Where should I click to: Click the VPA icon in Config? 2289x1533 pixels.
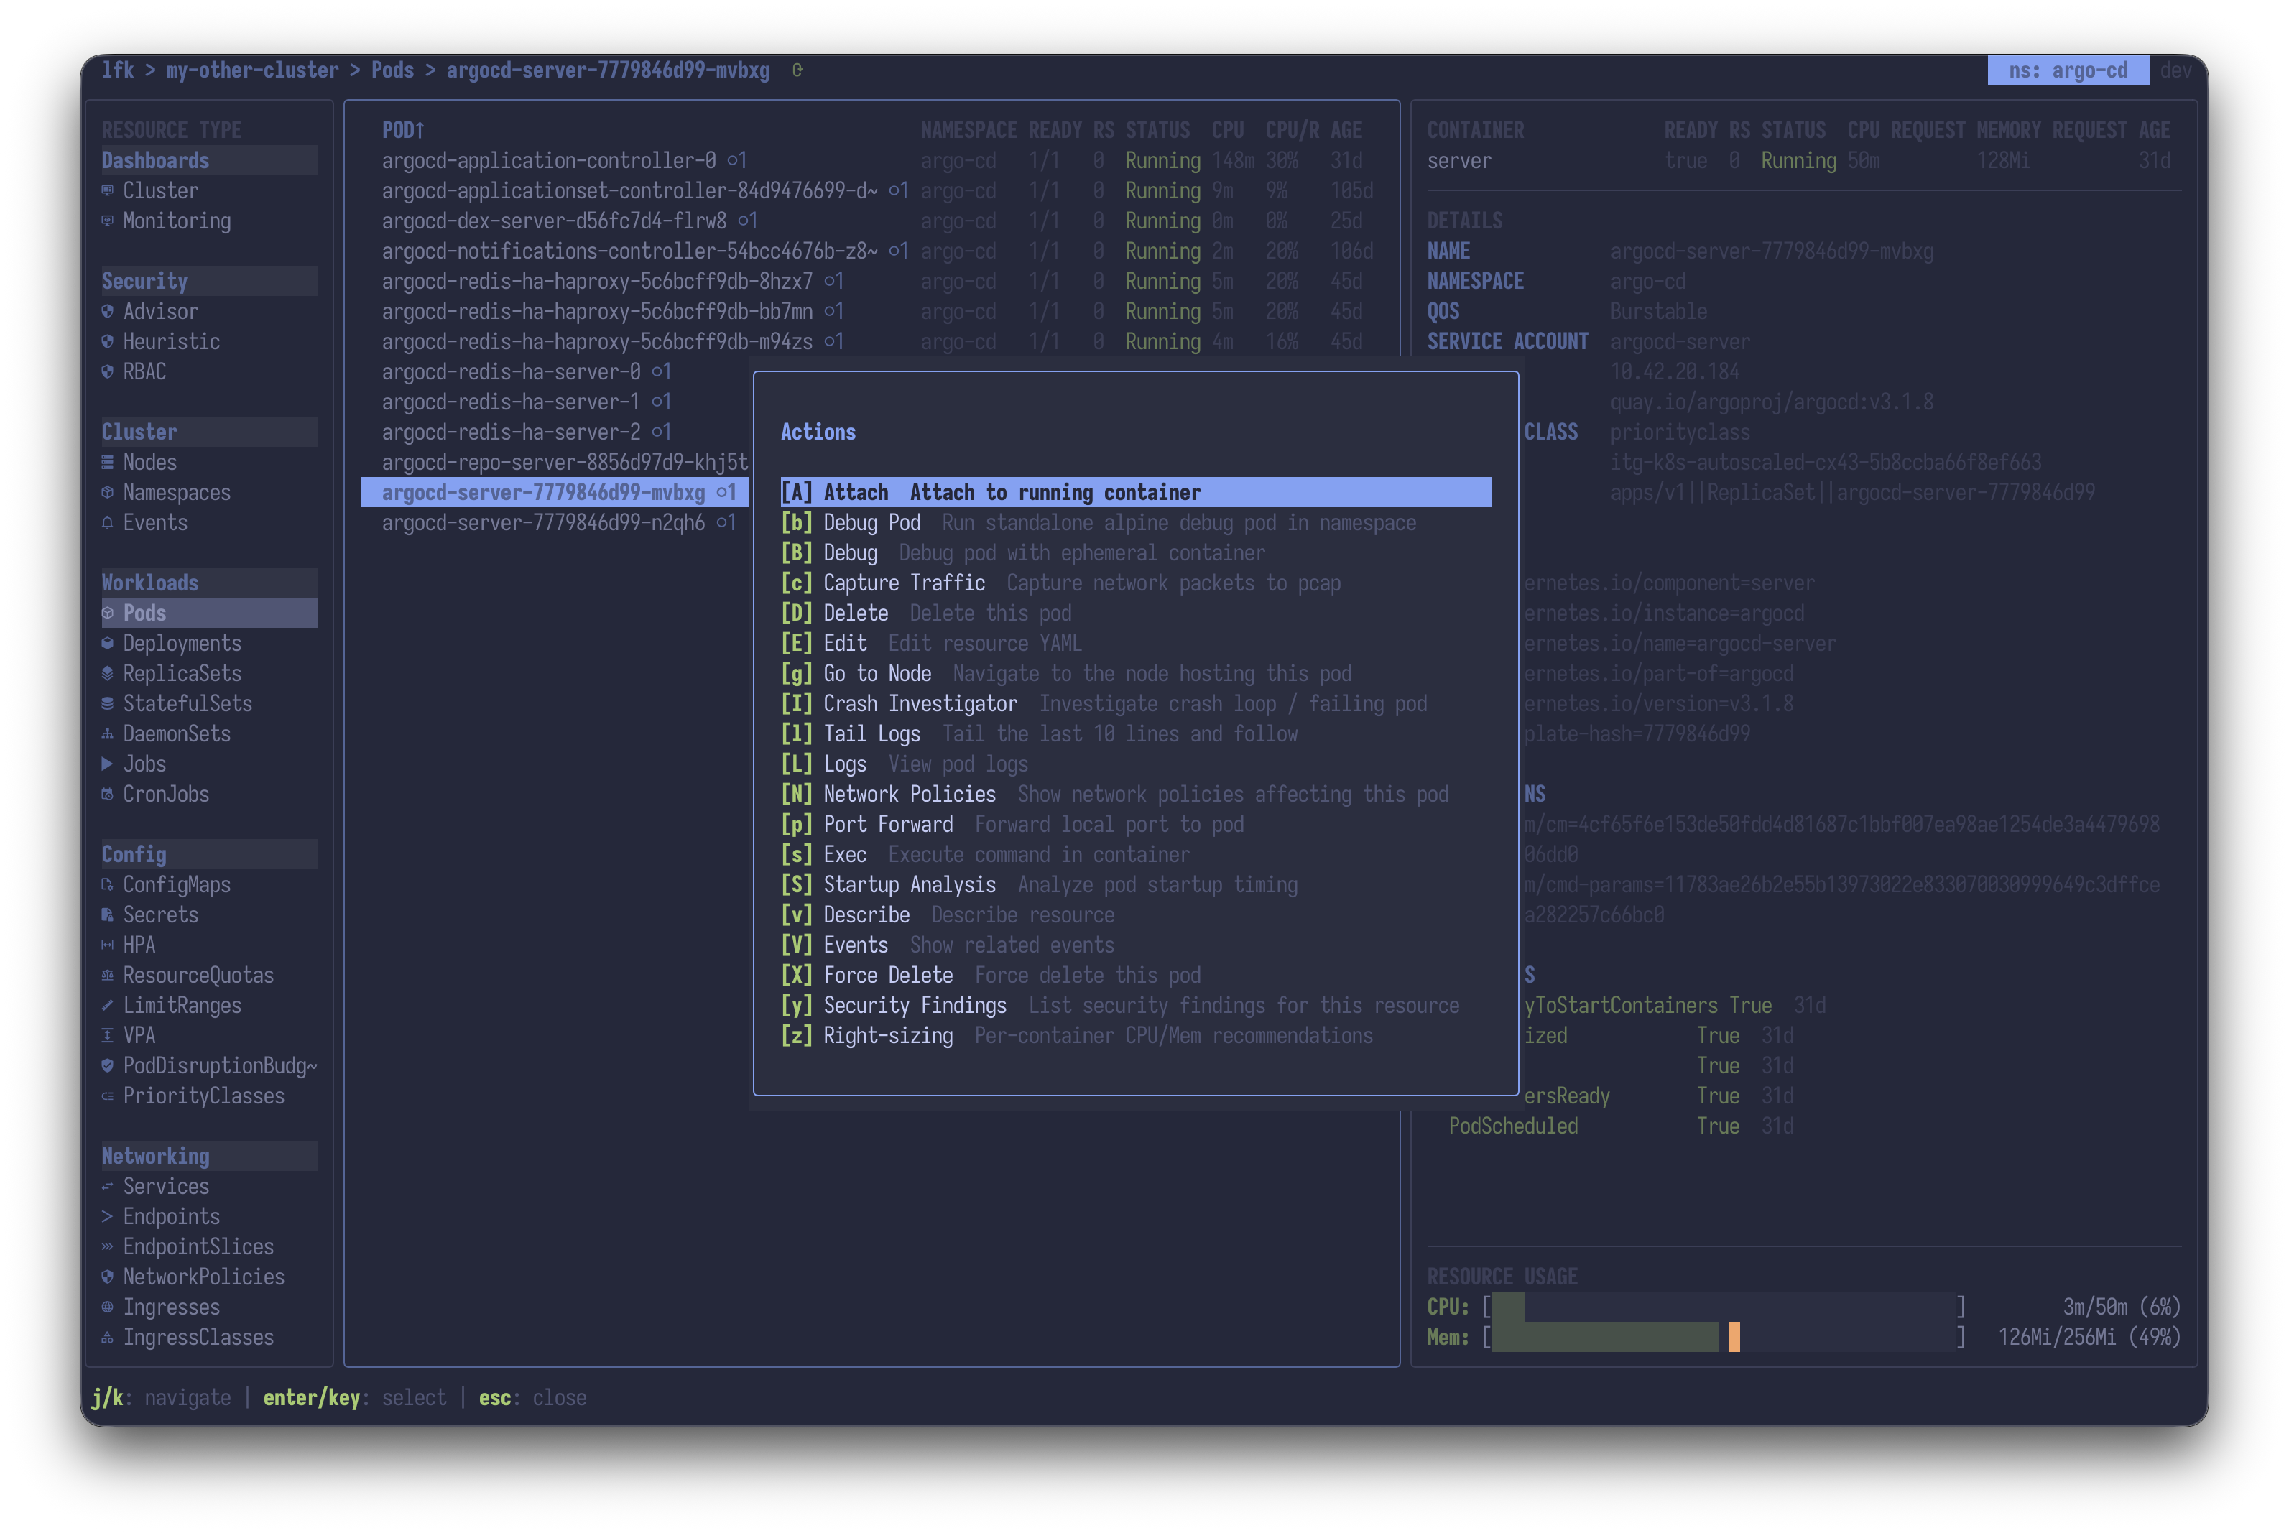click(x=108, y=1035)
